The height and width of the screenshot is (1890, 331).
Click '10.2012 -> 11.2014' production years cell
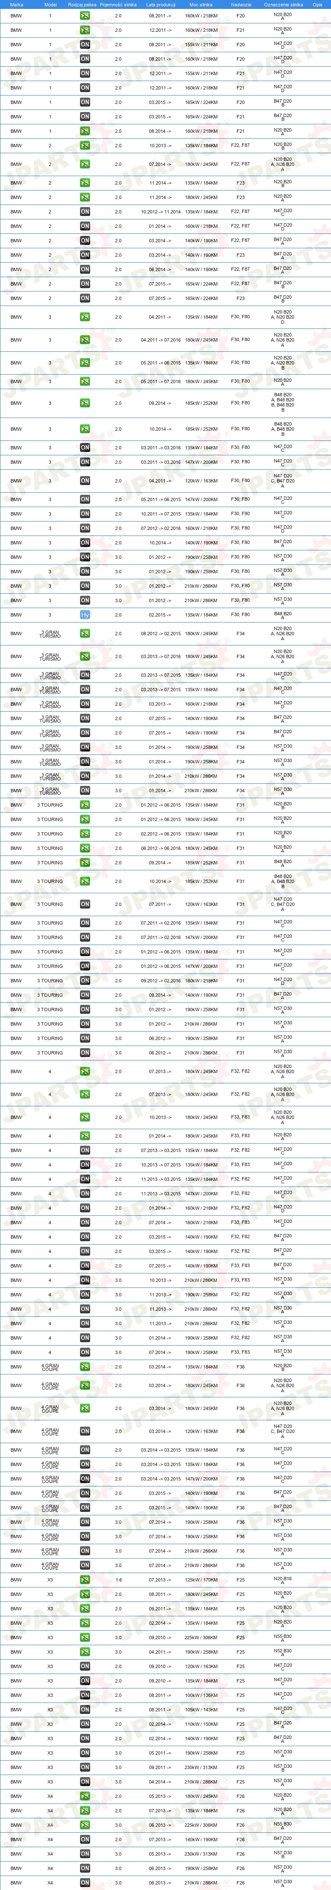(x=160, y=211)
